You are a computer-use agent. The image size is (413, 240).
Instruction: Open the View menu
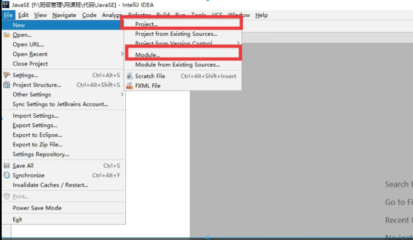(x=40, y=15)
